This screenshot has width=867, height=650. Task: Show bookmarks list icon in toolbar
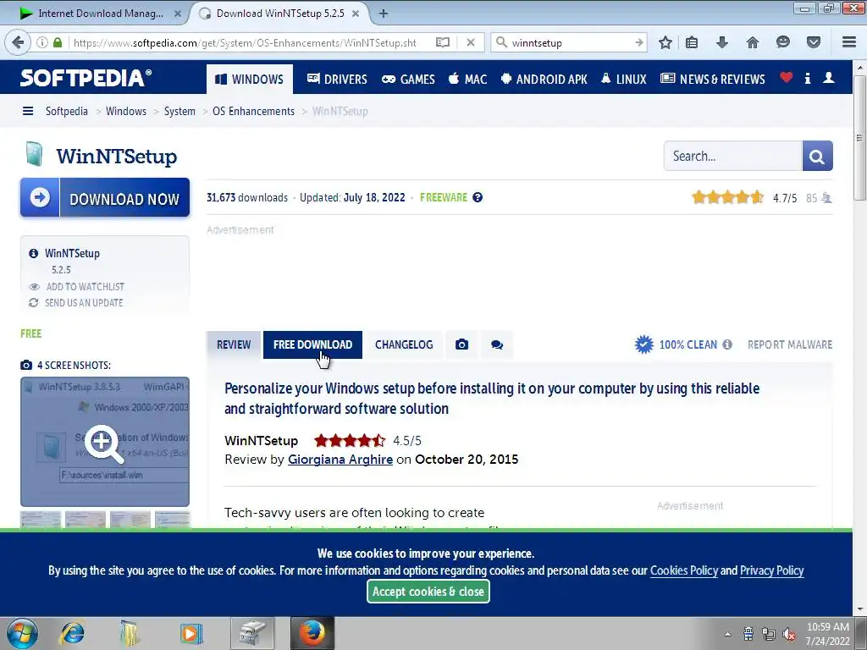coord(692,42)
